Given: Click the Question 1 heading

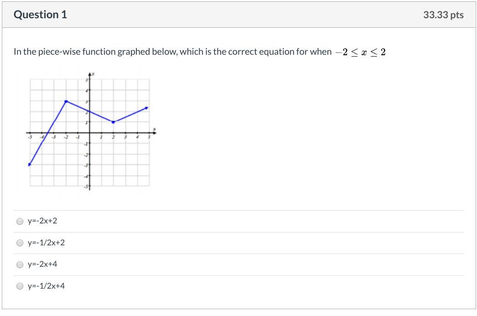Looking at the screenshot, I should (x=40, y=15).
